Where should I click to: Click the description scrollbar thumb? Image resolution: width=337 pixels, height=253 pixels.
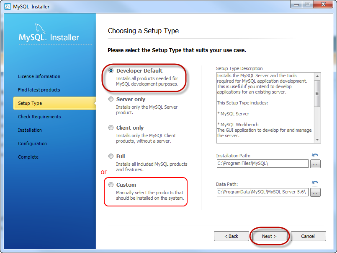[317, 93]
